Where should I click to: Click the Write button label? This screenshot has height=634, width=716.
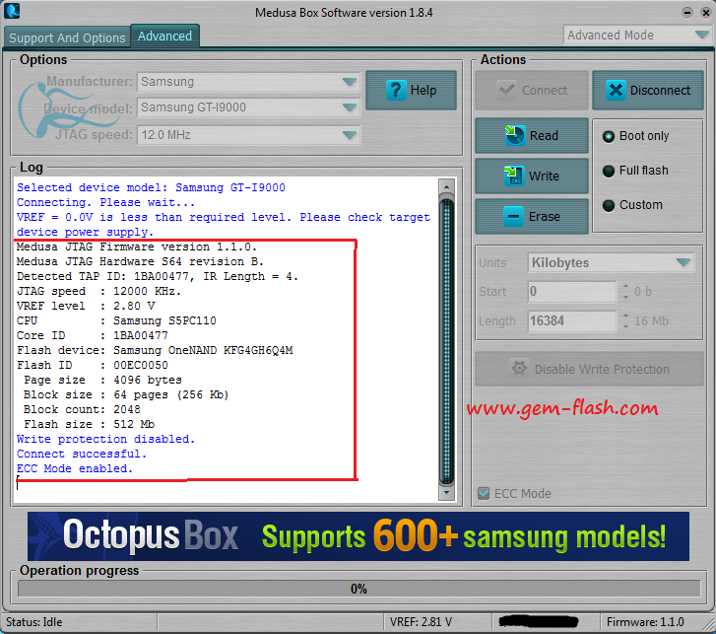click(544, 176)
